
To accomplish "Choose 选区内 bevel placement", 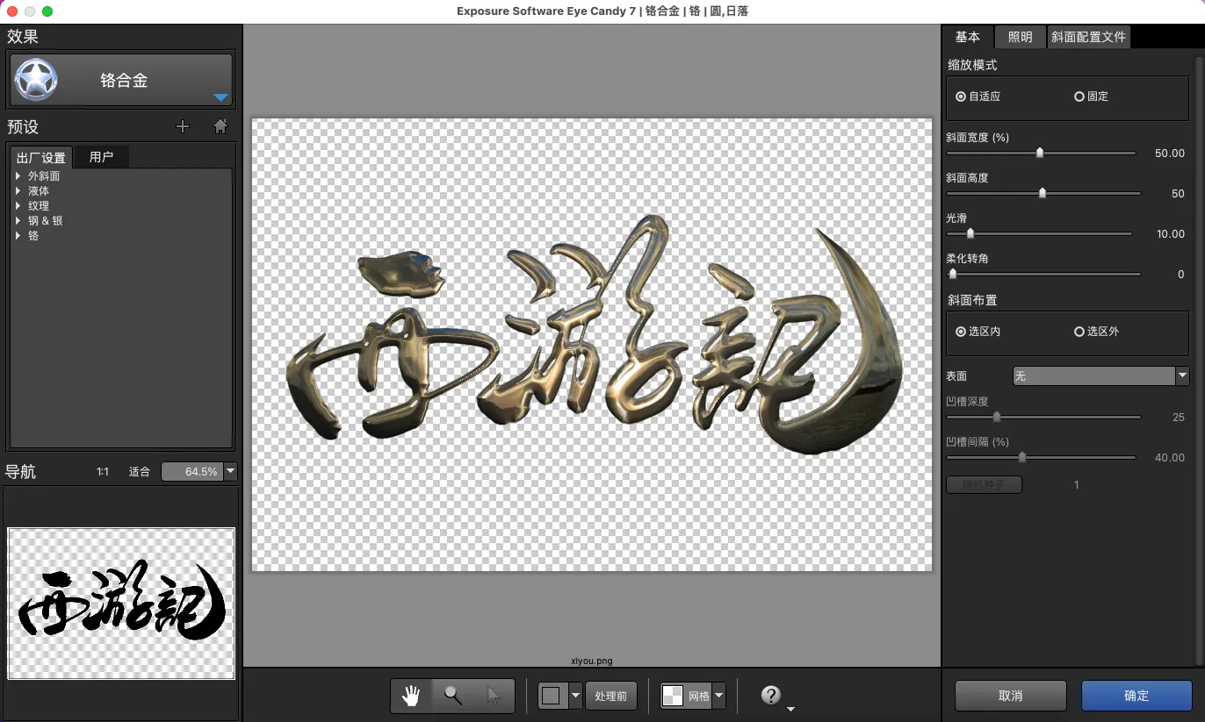I will pos(978,332).
